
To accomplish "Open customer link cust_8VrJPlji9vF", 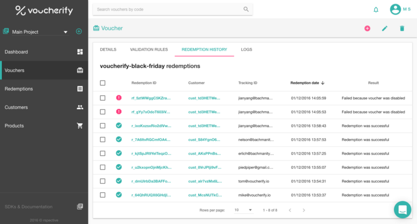I will pyautogui.click(x=205, y=167).
